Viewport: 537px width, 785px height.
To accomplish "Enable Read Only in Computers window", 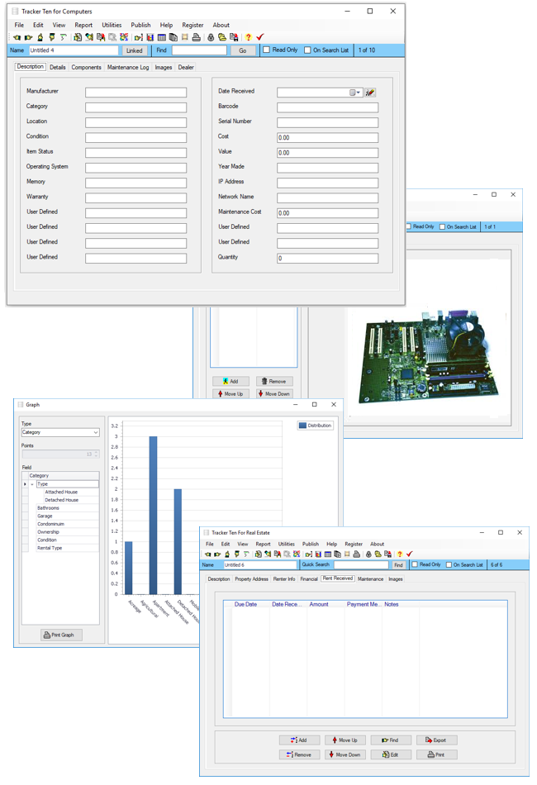I will (267, 50).
